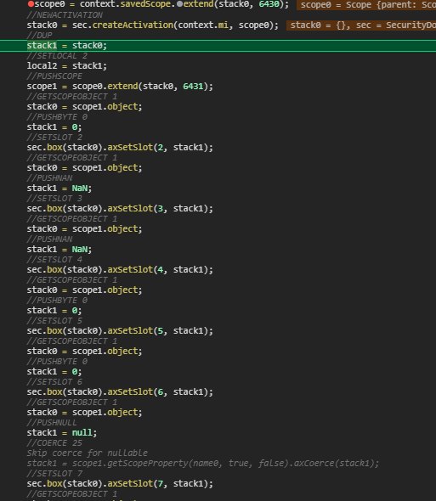Image resolution: width=436 pixels, height=501 pixels.
Task: Click the line local2 = stack1;
Action: [x=67, y=66]
